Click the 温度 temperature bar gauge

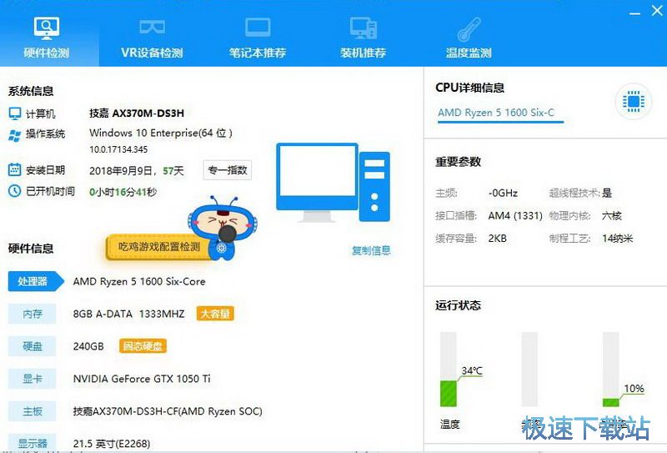pyautogui.click(x=449, y=370)
